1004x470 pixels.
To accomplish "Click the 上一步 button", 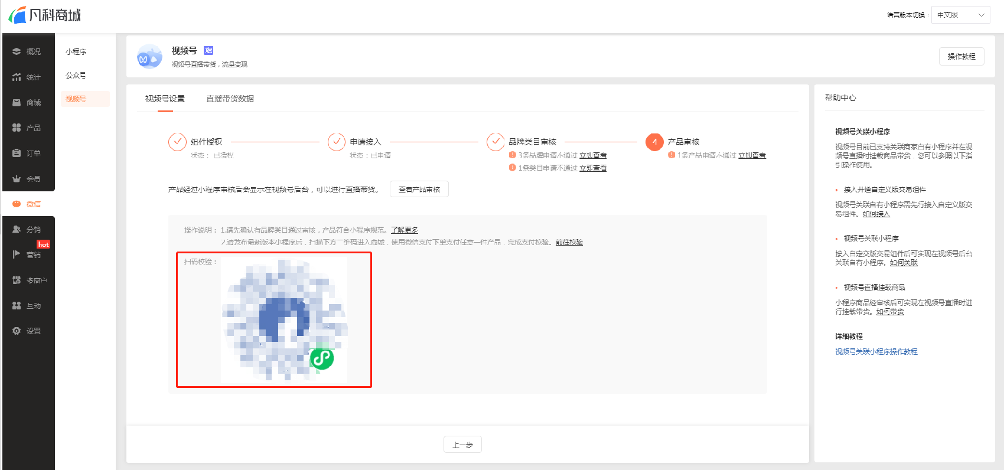I will click(462, 445).
